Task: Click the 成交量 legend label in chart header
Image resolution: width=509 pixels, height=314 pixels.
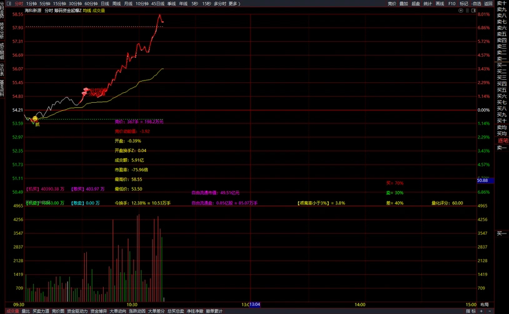Action: tap(99, 11)
